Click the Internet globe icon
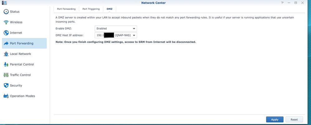Screen dimensions: 311x125 pyautogui.click(x=6, y=33)
